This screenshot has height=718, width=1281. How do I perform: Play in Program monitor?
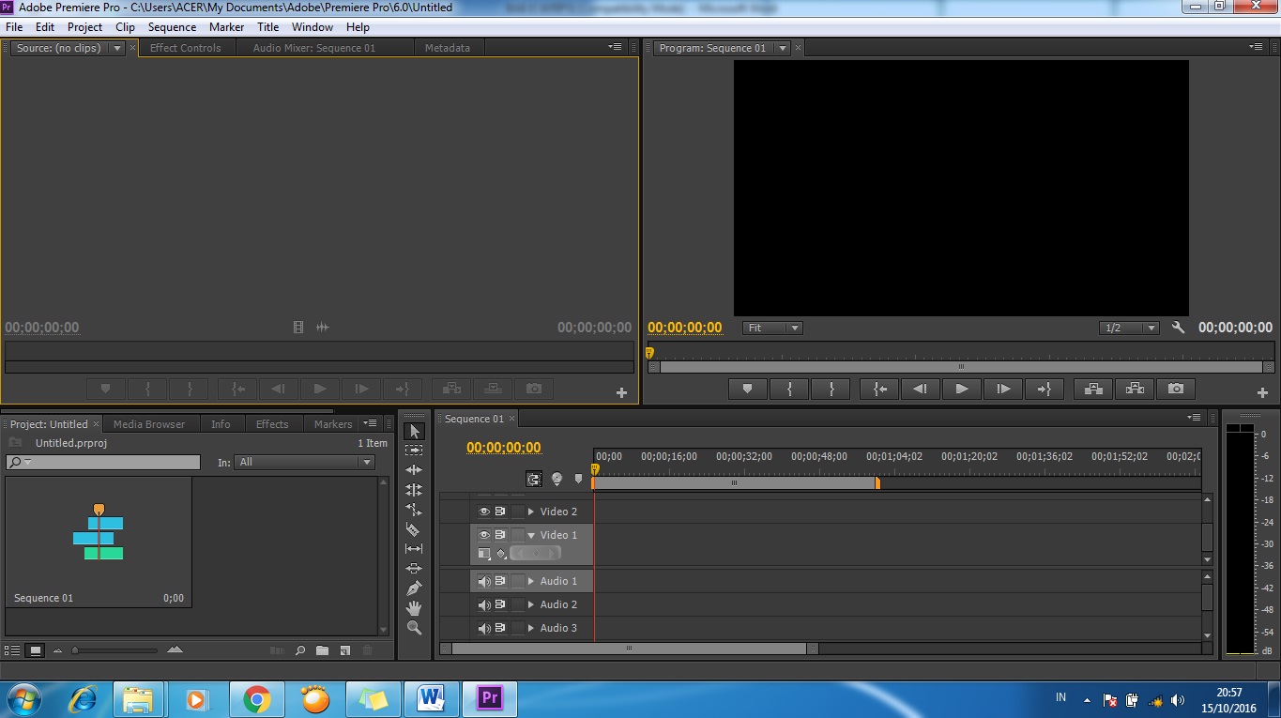[962, 389]
